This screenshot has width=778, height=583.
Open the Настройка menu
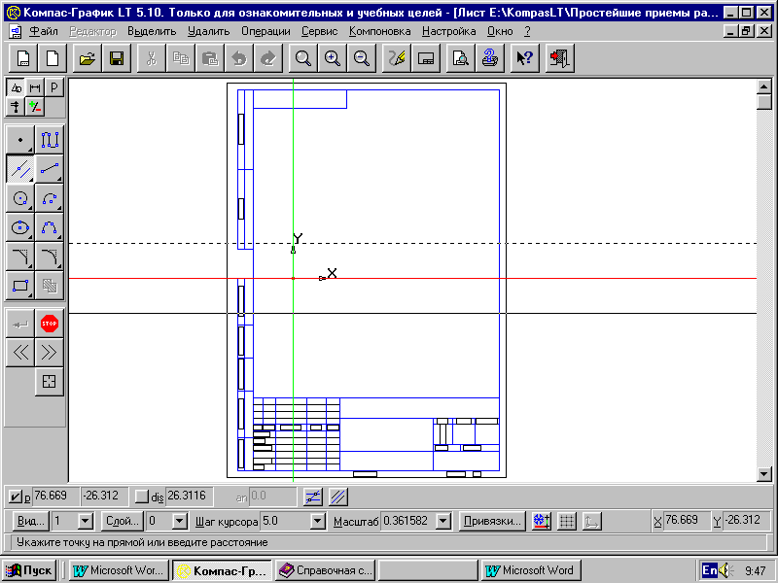[448, 31]
